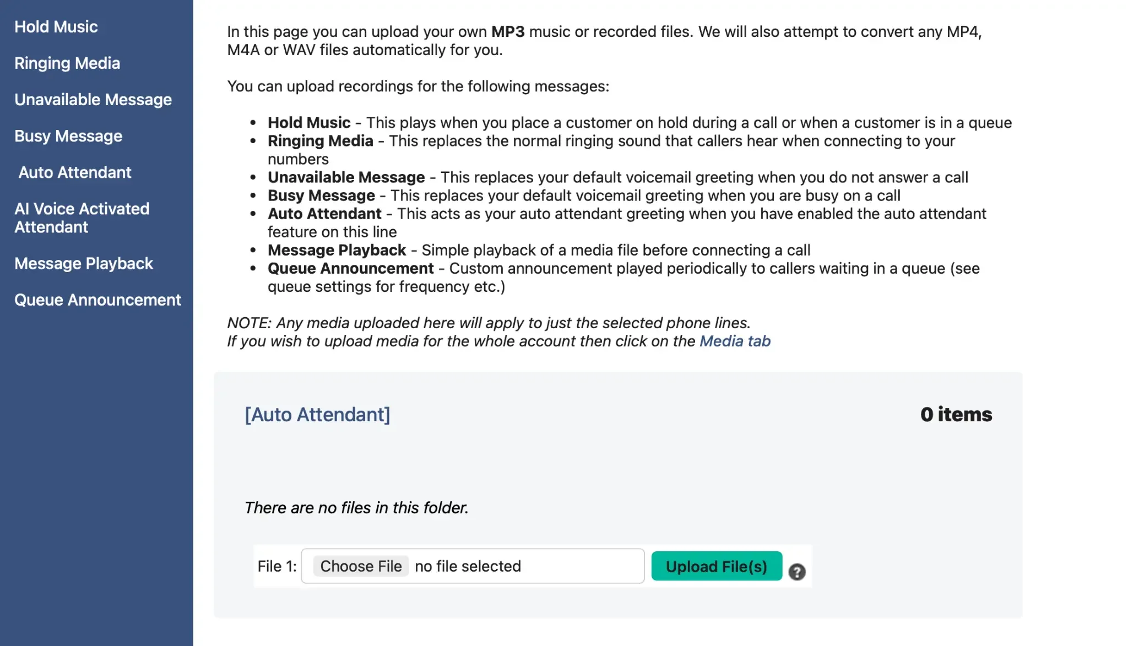
Task: Click the File 1 label
Action: 276,566
